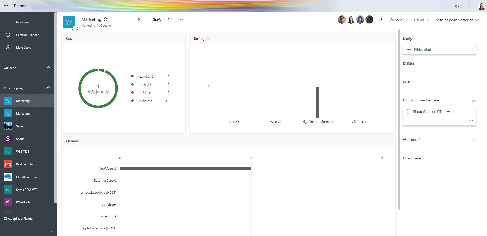This screenshot has height=236, width=487.
Task: Show plan info via the i icon
Action: pos(75,28)
